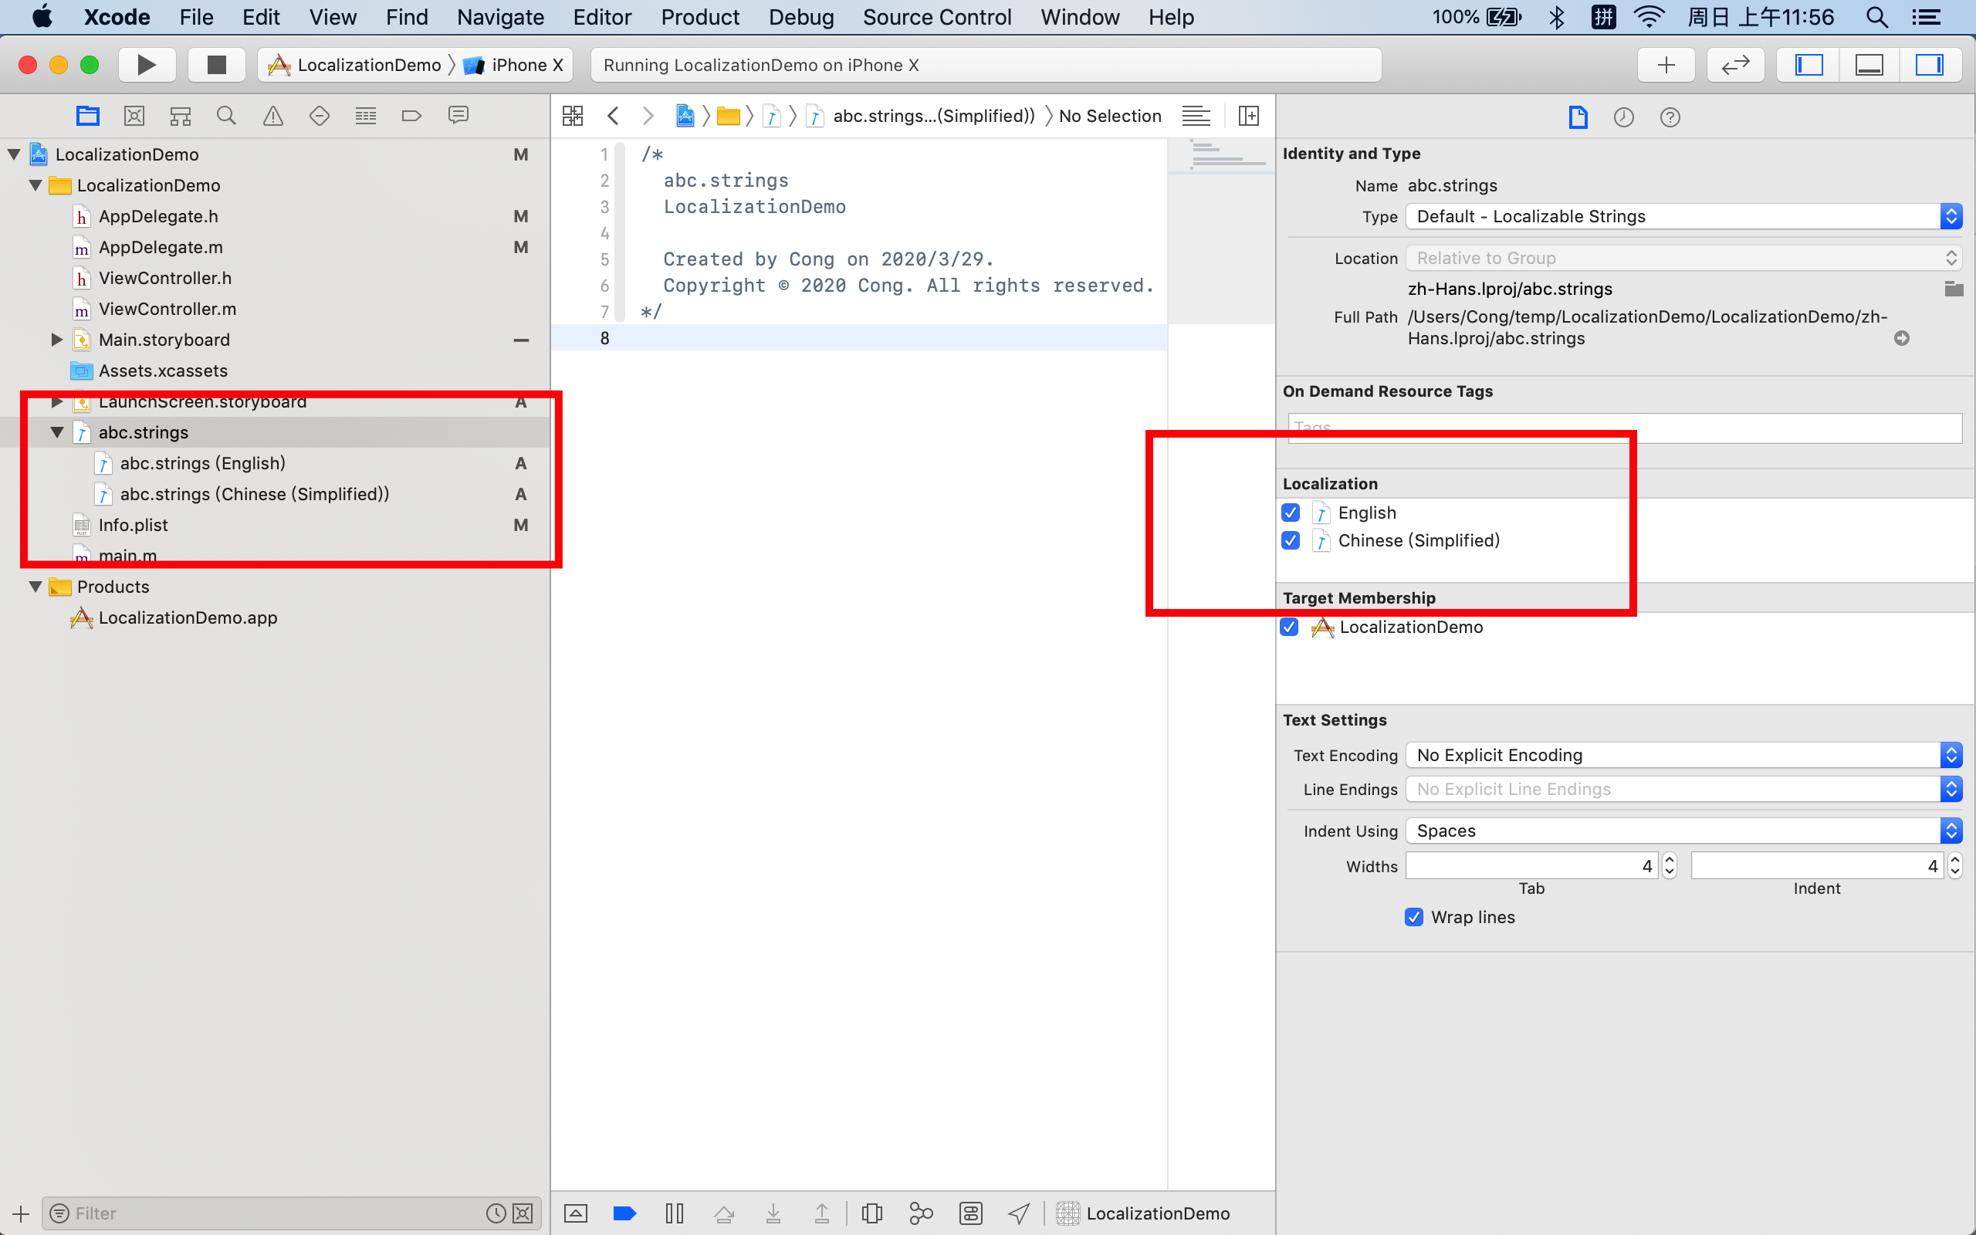Viewport: 1976px width, 1235px height.
Task: Show the History inspector clock icon
Action: point(1623,117)
